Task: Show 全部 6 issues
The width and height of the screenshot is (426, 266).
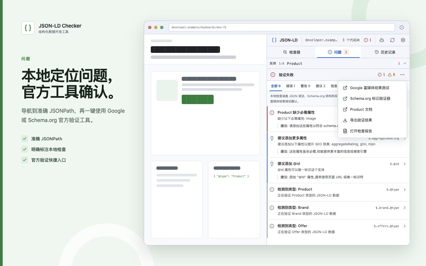Action: 276,86
